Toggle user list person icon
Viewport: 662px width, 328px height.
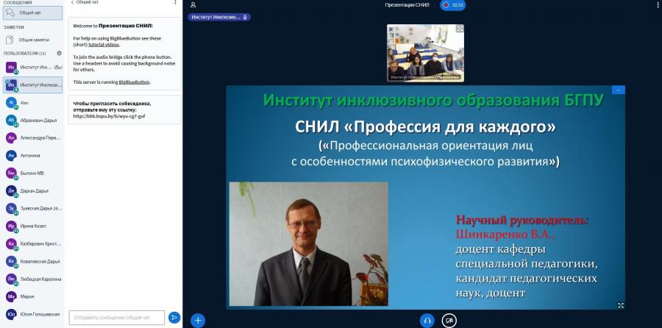[193, 5]
